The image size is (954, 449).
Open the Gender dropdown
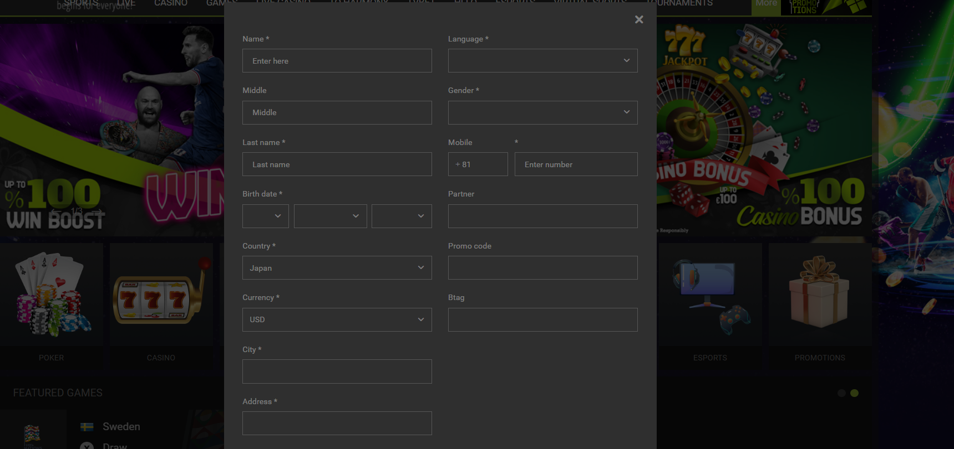coord(542,112)
